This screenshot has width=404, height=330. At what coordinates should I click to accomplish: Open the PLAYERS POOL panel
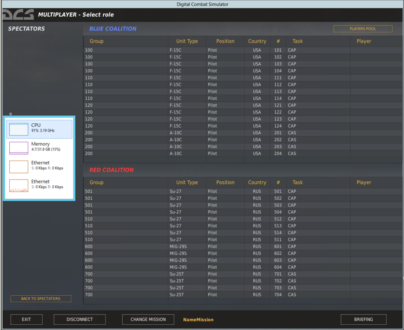[x=363, y=29]
